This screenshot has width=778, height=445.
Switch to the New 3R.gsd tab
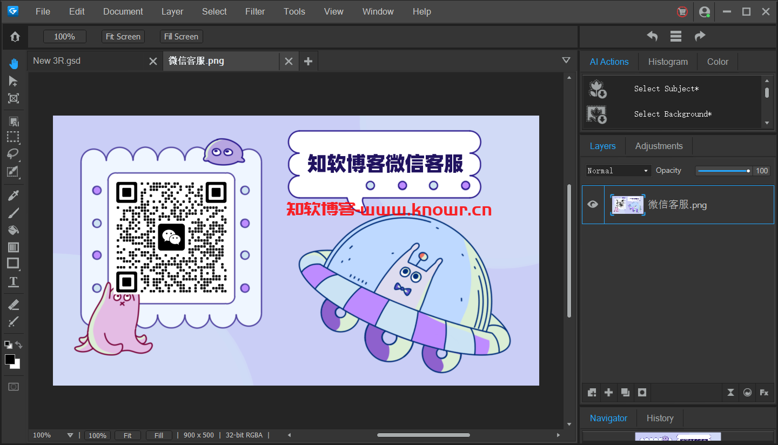pyautogui.click(x=86, y=61)
